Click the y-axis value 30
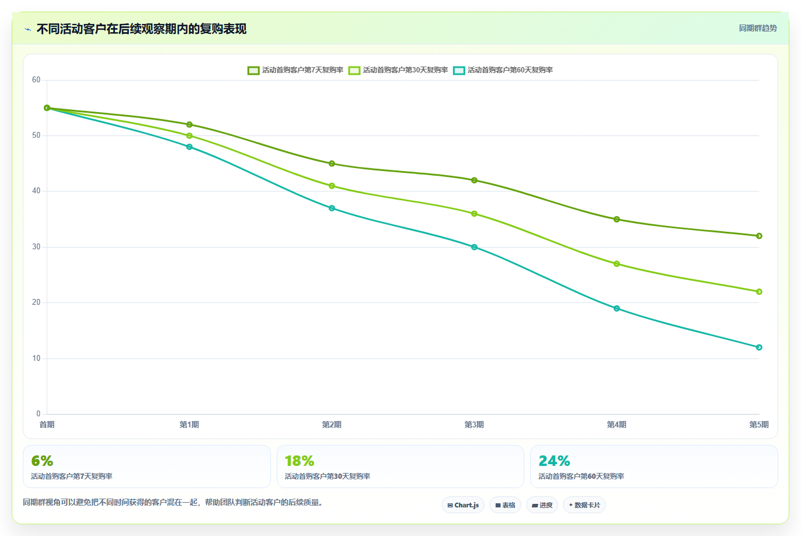The height and width of the screenshot is (536, 801). (36, 247)
